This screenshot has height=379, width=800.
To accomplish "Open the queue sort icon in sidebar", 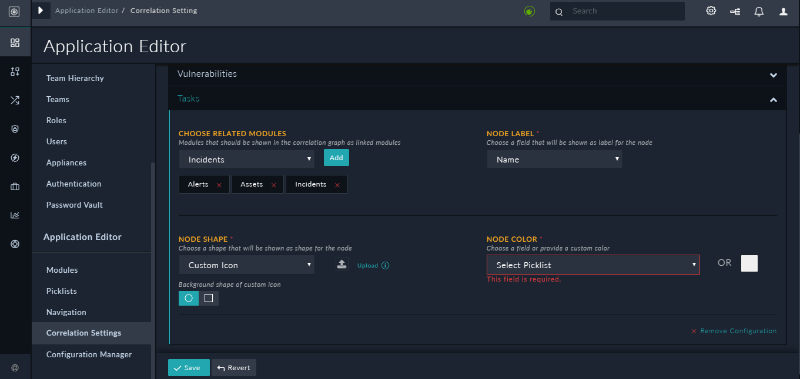I will pos(15,72).
